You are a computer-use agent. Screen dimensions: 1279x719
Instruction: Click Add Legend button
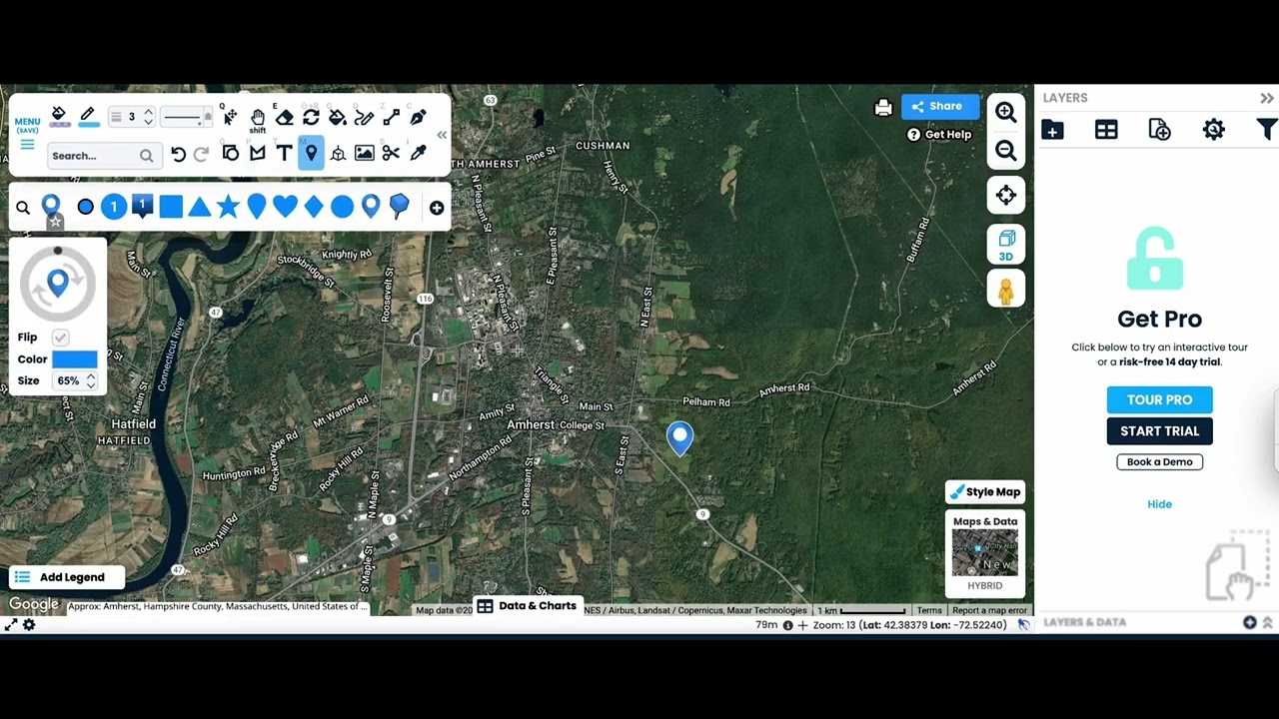click(x=66, y=577)
